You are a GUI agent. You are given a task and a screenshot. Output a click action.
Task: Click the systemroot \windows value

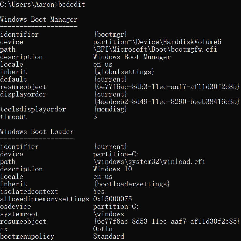(x=109, y=214)
